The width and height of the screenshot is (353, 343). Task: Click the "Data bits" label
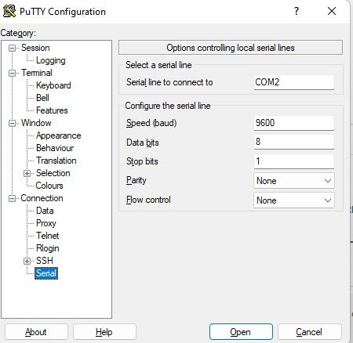click(x=143, y=143)
